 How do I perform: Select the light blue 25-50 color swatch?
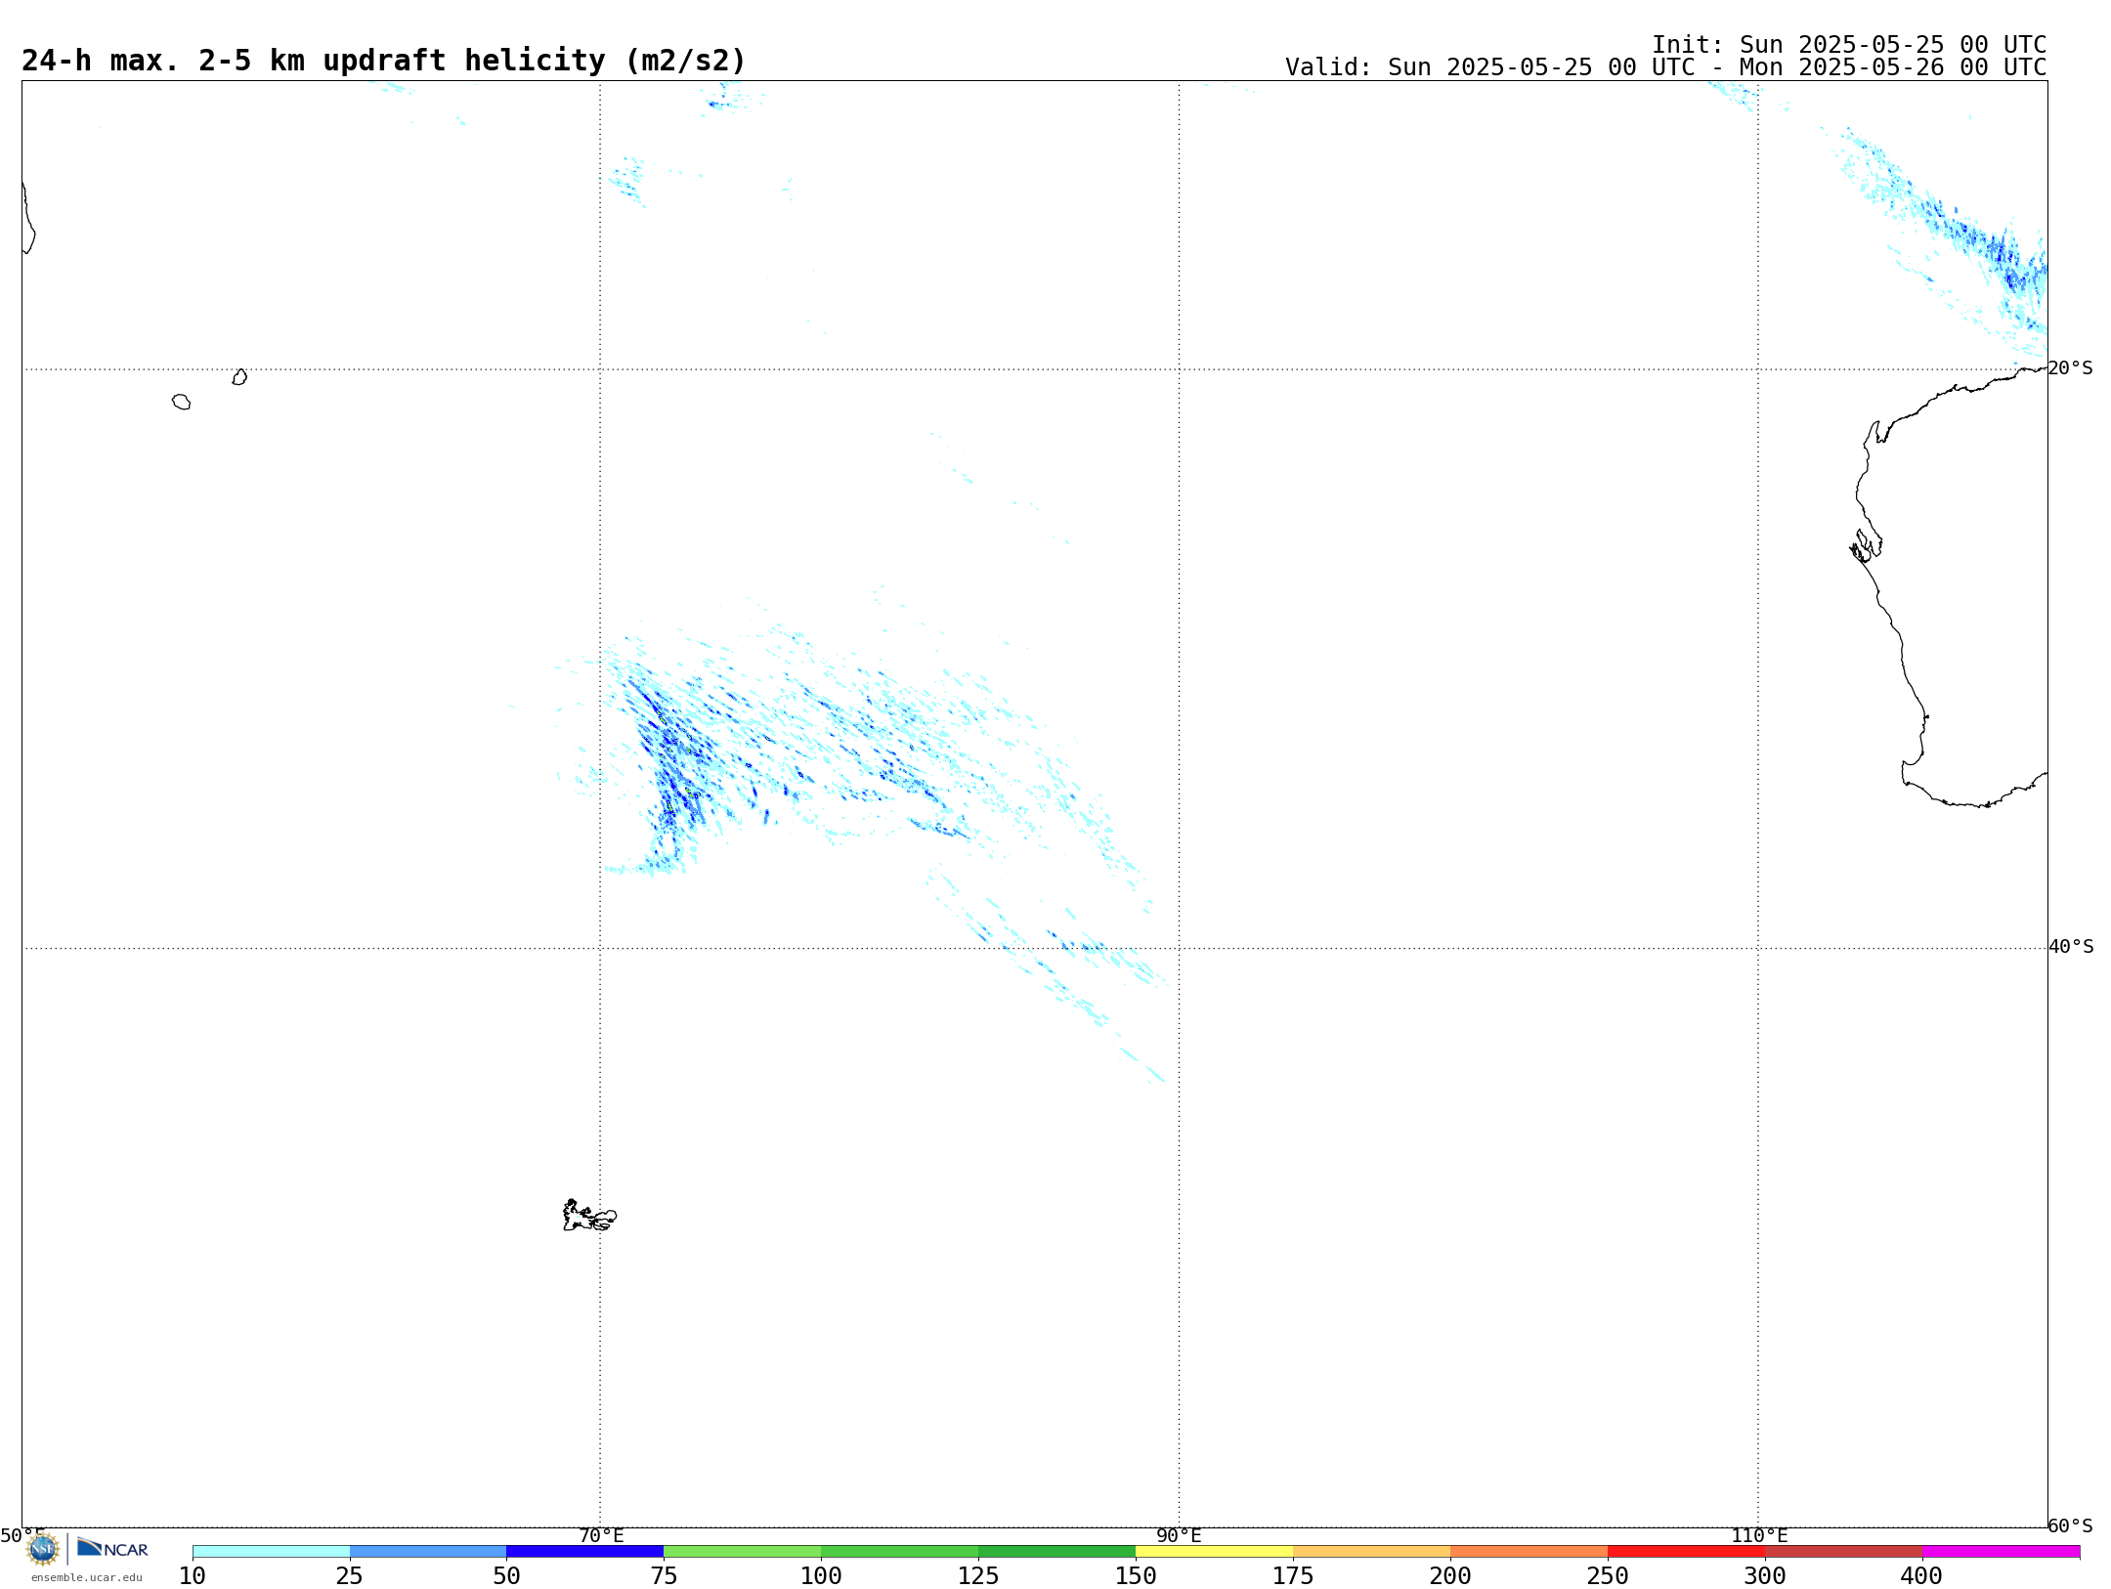(428, 1551)
